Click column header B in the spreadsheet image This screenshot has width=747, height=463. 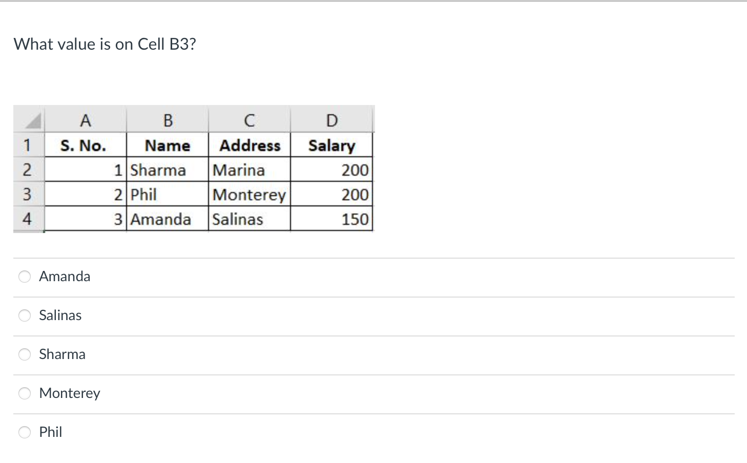168,120
